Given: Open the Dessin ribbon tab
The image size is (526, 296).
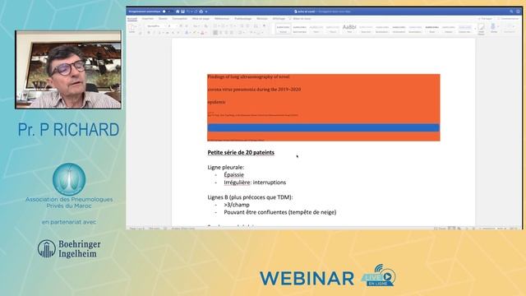Looking at the screenshot, I should pos(163,19).
